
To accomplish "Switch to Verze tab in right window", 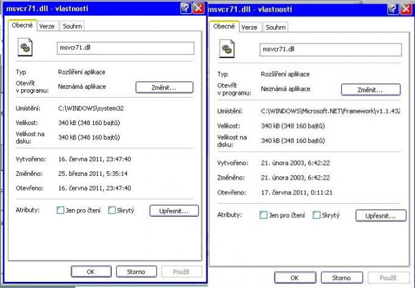I will pyautogui.click(x=250, y=27).
